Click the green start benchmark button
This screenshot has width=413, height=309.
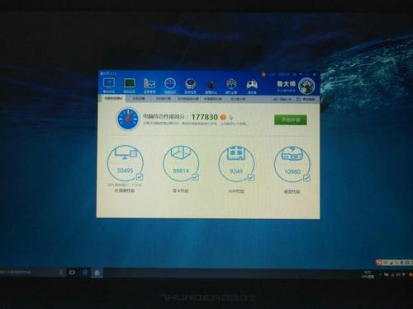291,119
